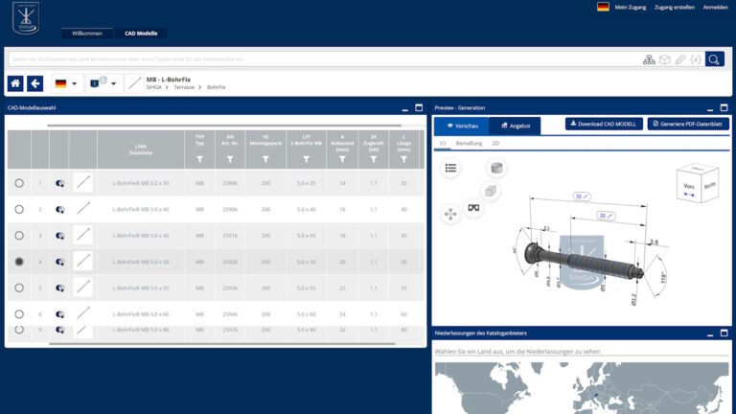
Task: Select radio button for L-BohrFix M8 5.0 x 35
Action: tap(19, 182)
